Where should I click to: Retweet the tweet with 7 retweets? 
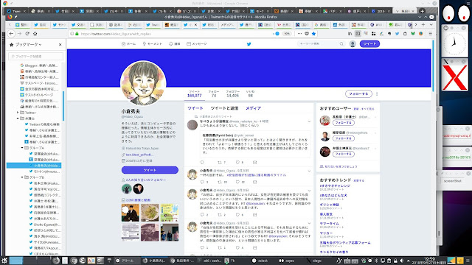click(220, 162)
